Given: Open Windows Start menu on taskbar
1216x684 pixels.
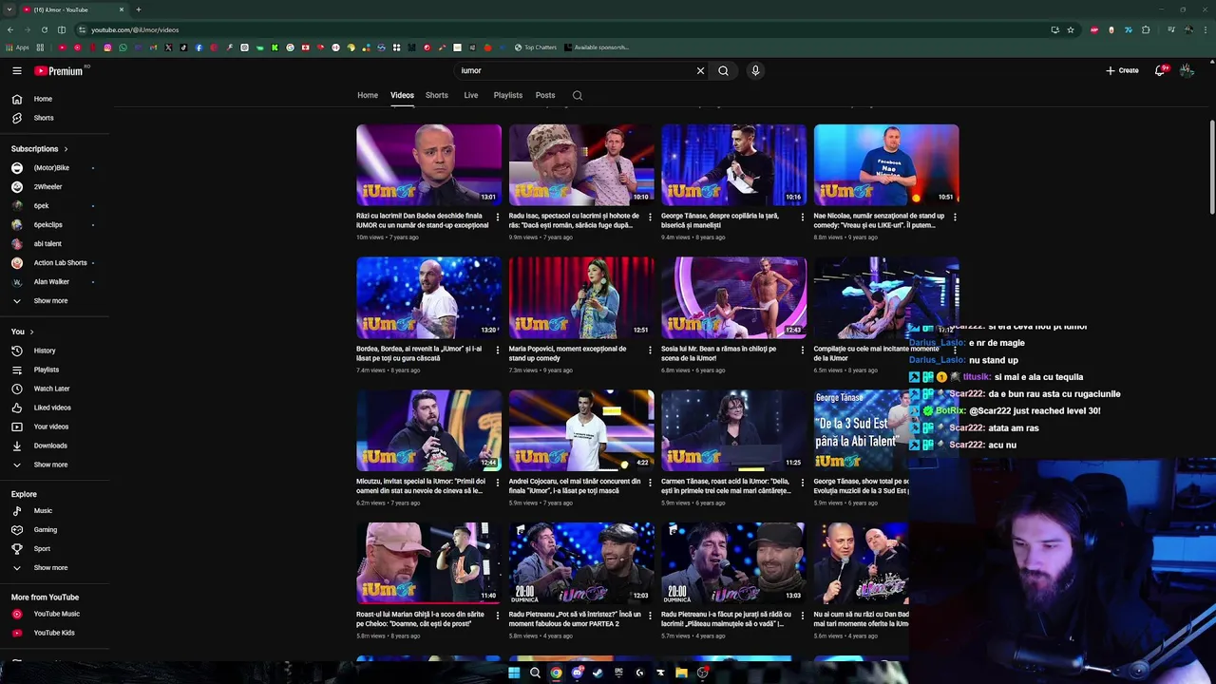Looking at the screenshot, I should pyautogui.click(x=514, y=673).
